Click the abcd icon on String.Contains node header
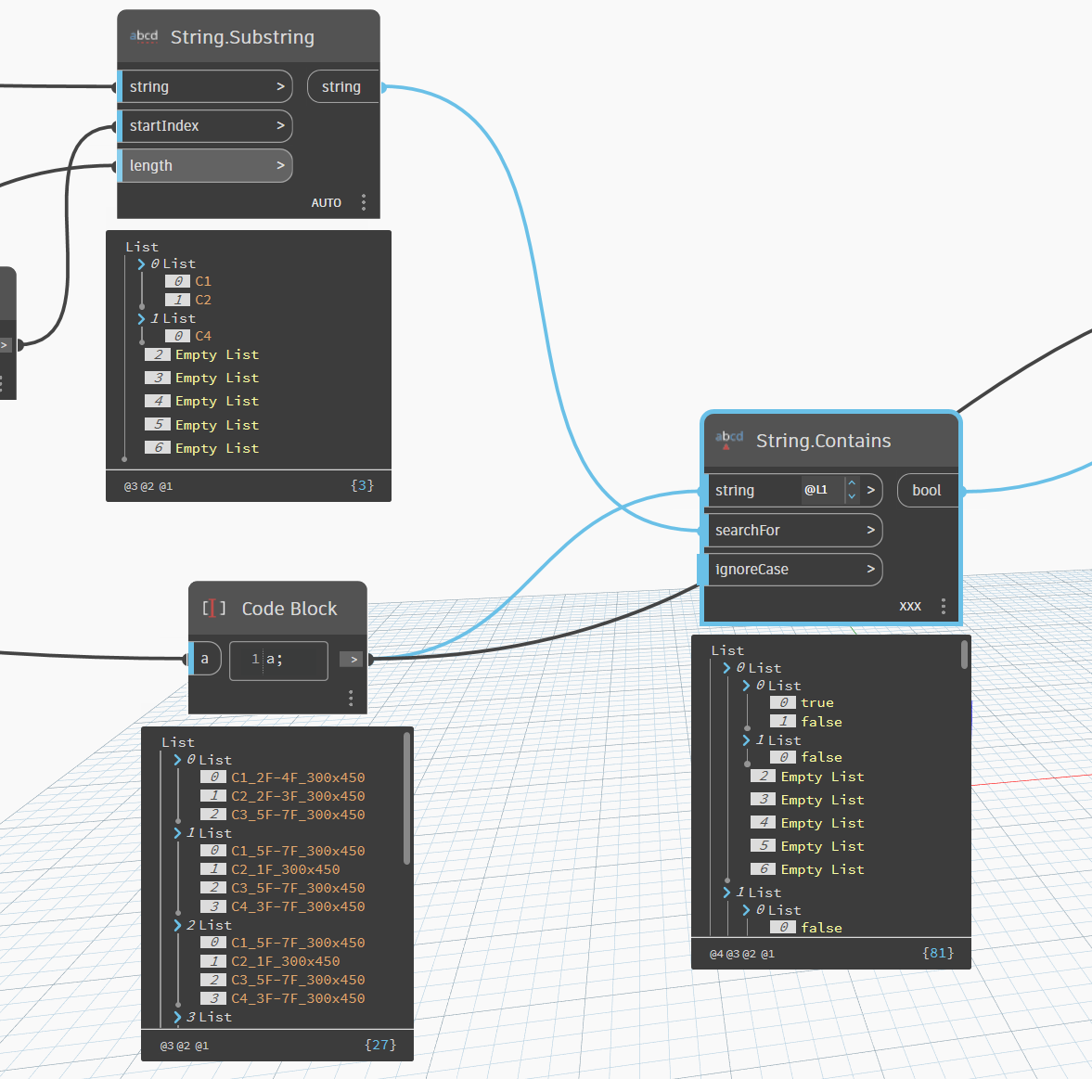 [729, 436]
